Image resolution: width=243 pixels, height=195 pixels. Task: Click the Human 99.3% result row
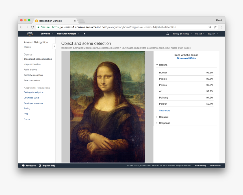[x=186, y=73]
